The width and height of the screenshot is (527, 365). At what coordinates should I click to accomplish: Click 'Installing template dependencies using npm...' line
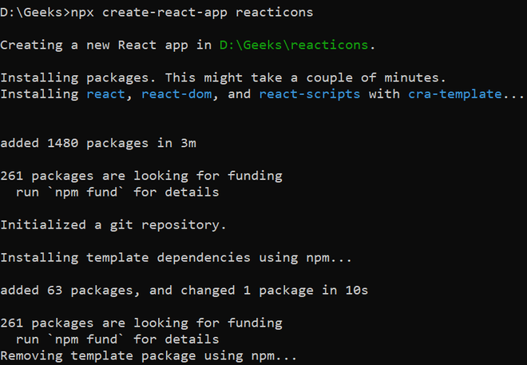tap(176, 258)
